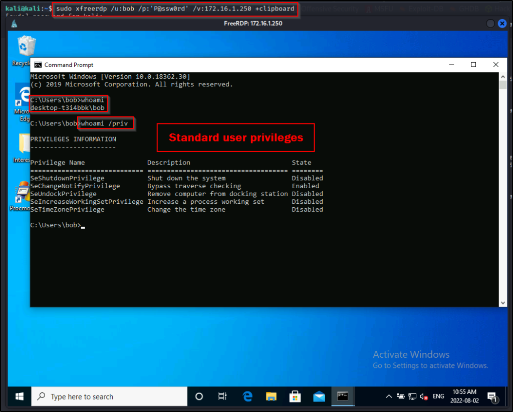Click the Cortana circle icon in taskbar
This screenshot has width=513, height=412.
[x=199, y=396]
